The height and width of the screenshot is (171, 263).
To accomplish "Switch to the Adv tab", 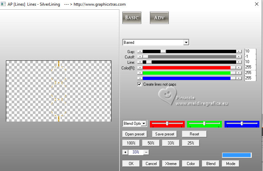I will (159, 18).
